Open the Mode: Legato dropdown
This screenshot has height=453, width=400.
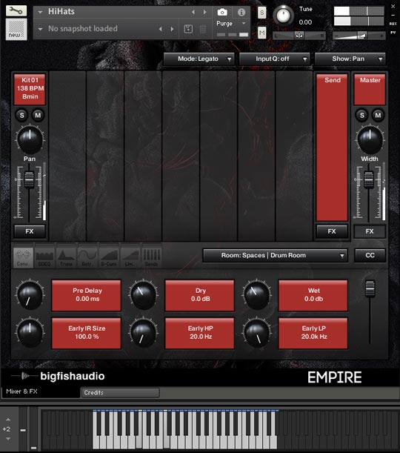[199, 59]
